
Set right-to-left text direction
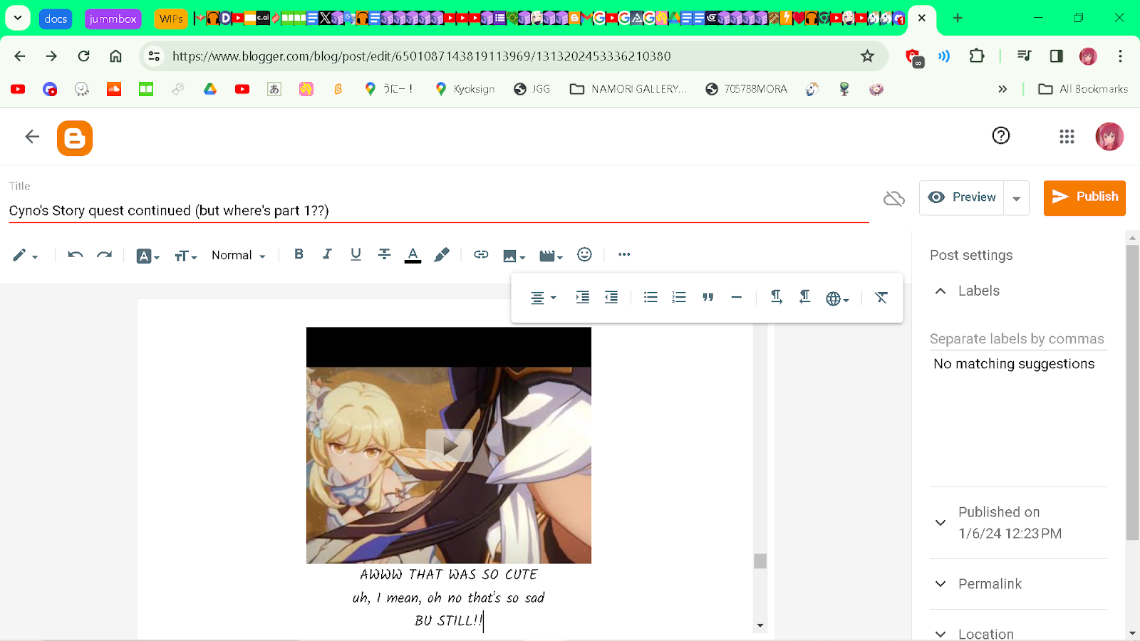[804, 297]
